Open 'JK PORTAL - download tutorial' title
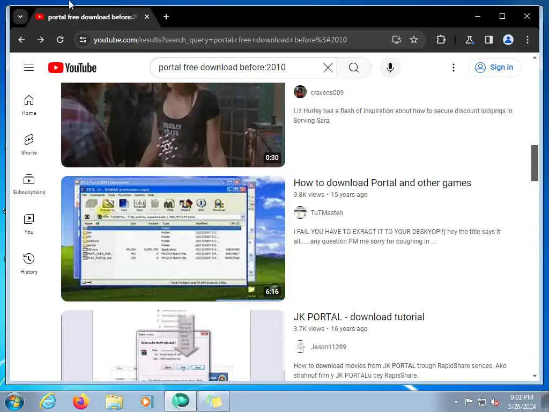The width and height of the screenshot is (549, 412). 359,317
